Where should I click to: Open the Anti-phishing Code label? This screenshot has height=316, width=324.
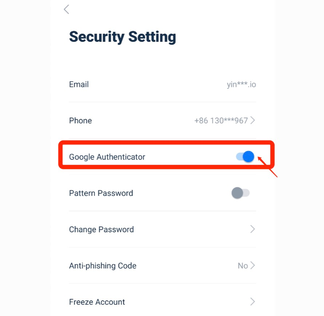coord(103,266)
